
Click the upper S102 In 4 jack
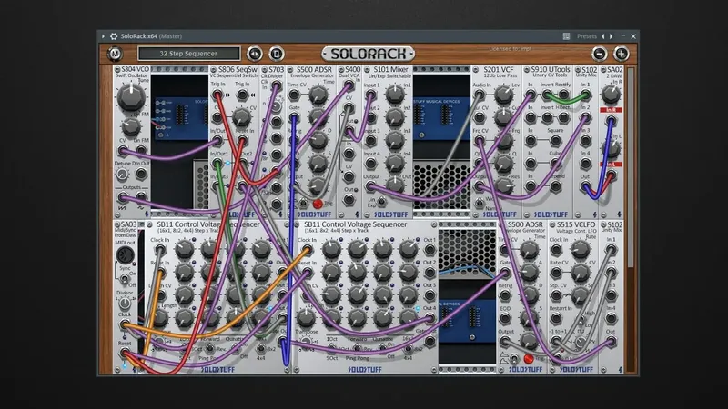585,164
